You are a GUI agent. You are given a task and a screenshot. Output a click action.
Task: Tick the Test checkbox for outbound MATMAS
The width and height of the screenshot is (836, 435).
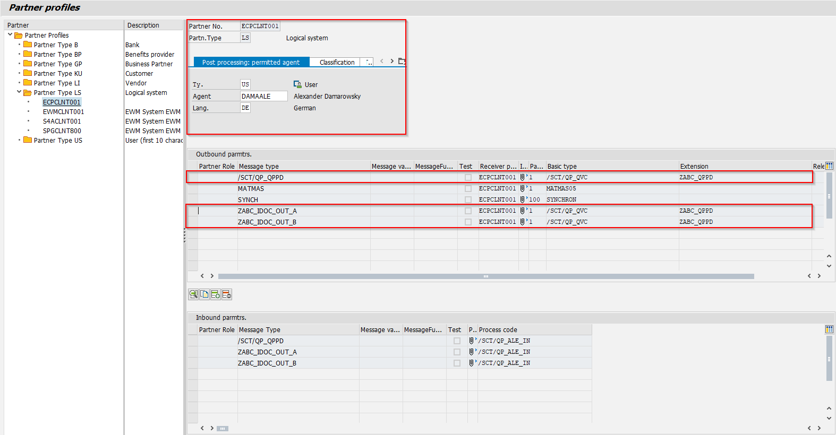point(468,188)
